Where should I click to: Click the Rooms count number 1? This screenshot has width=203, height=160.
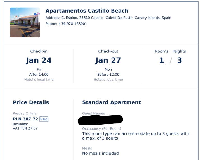[x=162, y=60]
